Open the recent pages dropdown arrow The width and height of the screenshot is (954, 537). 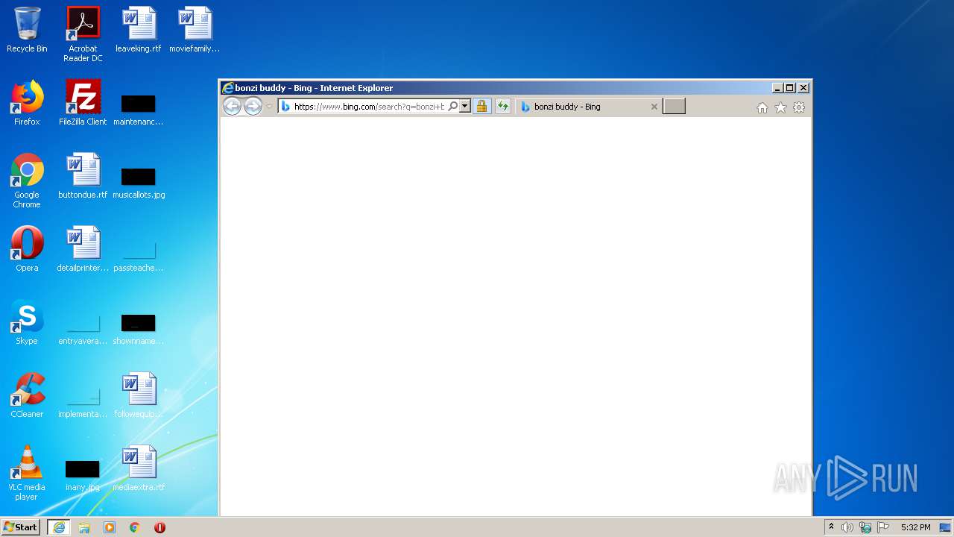[x=269, y=107]
